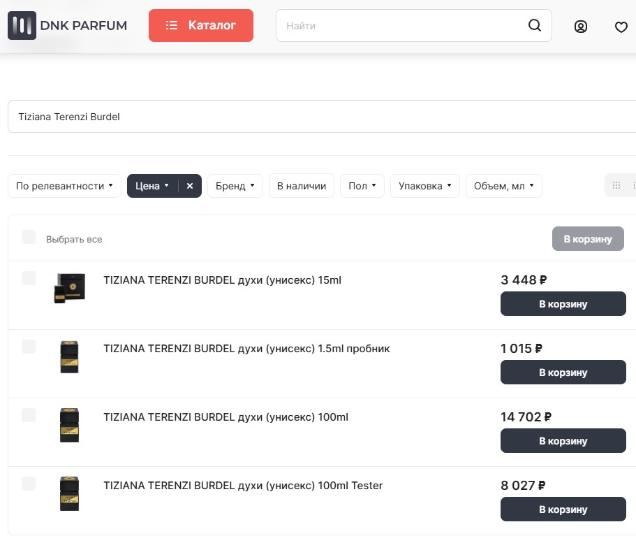Select checkbox for the 100ml product
Image resolution: width=636 pixels, height=536 pixels.
tap(29, 415)
